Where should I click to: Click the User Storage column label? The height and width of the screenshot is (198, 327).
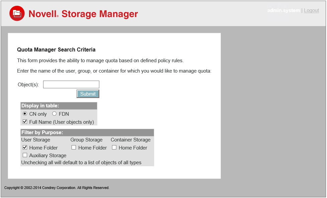[36, 140]
